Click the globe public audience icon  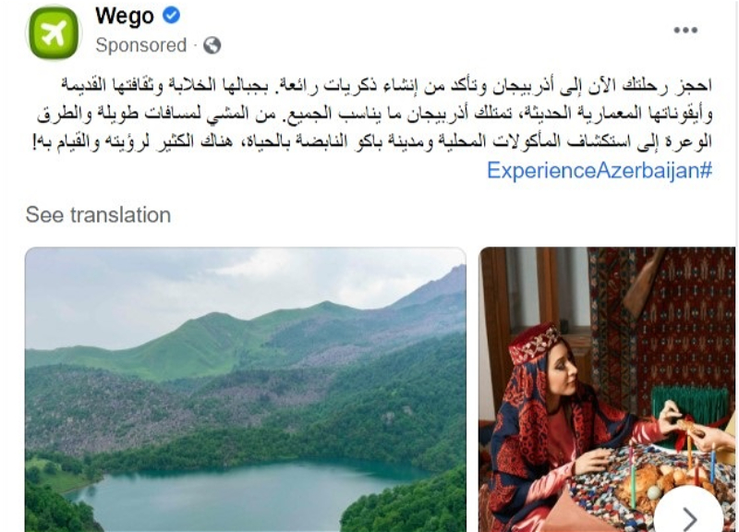click(212, 45)
